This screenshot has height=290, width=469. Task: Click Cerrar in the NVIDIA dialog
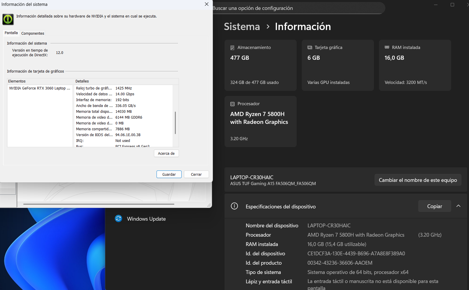[x=196, y=174]
